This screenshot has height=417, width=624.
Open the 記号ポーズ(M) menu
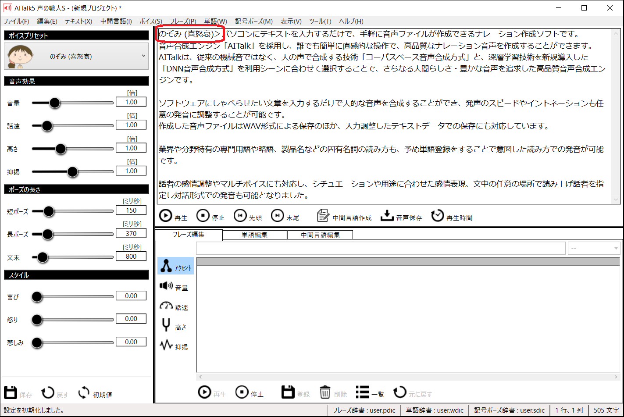(254, 21)
